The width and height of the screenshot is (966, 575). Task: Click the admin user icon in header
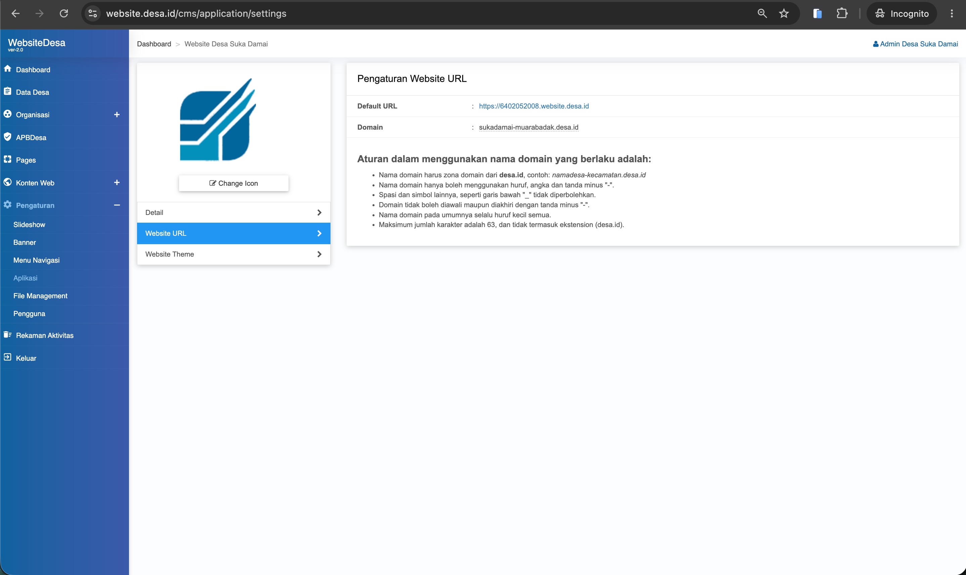tap(876, 44)
